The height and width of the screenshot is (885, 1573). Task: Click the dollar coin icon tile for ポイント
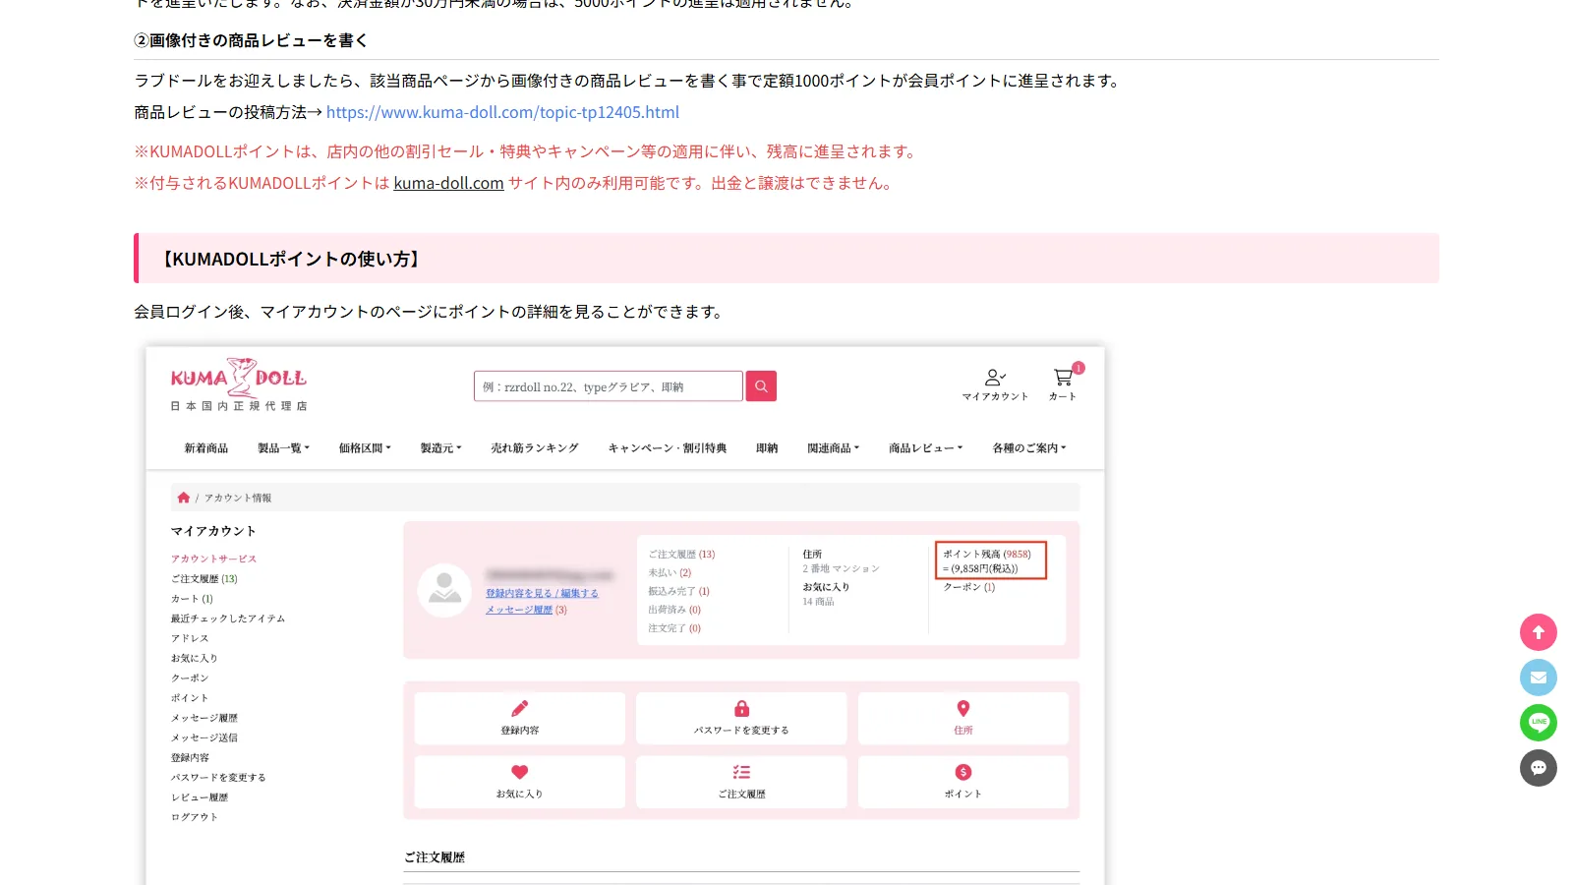click(963, 782)
